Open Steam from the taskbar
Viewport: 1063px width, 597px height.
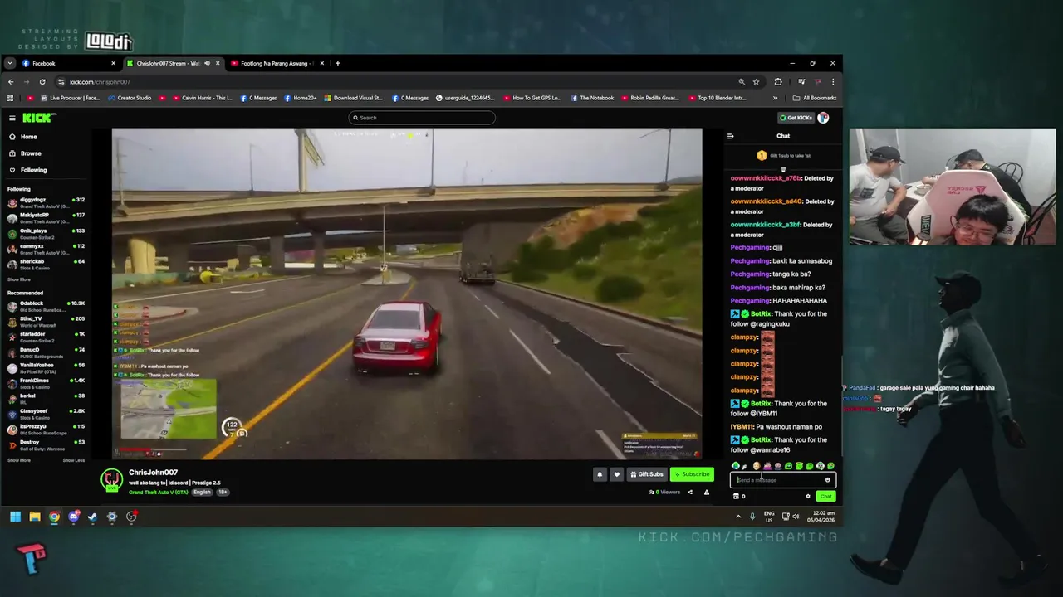pos(92,517)
